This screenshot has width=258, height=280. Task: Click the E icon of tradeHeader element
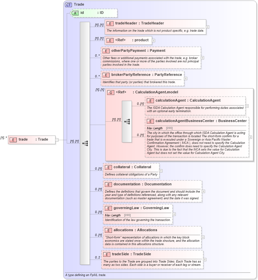[x=110, y=23]
